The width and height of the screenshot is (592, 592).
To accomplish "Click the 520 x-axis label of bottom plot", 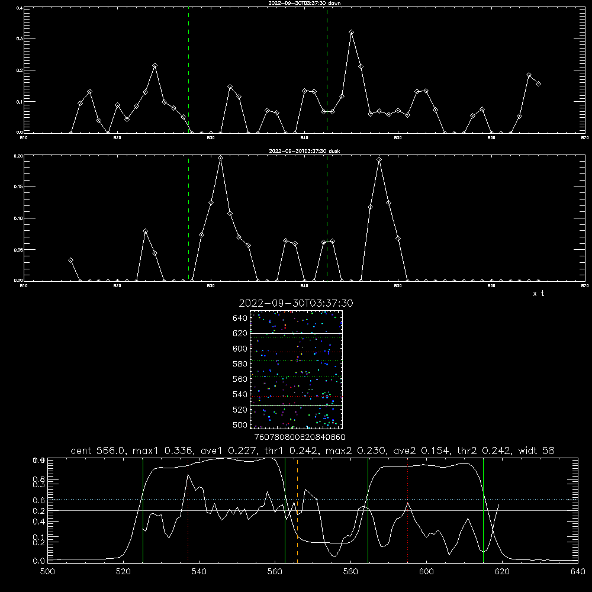I will point(123,572).
